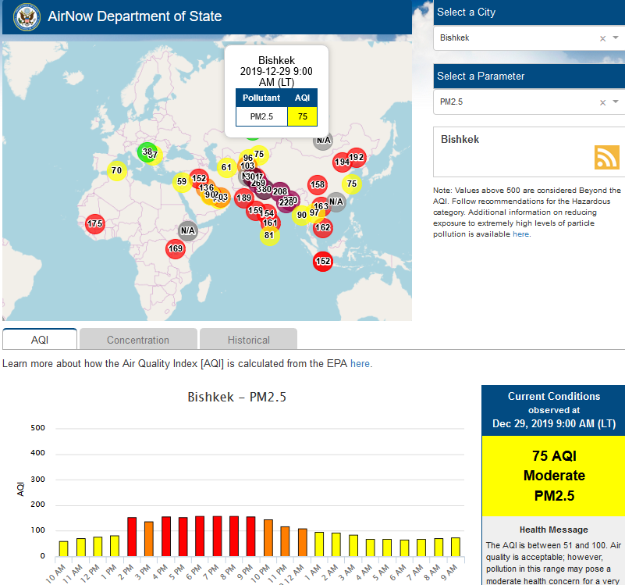
Task: Expand the Select a City dropdown
Action: coord(616,37)
